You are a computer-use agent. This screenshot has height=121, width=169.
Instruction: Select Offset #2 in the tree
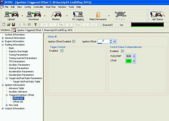coord(18,102)
